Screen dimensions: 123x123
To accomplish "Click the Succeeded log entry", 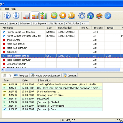I will click(52, 99).
